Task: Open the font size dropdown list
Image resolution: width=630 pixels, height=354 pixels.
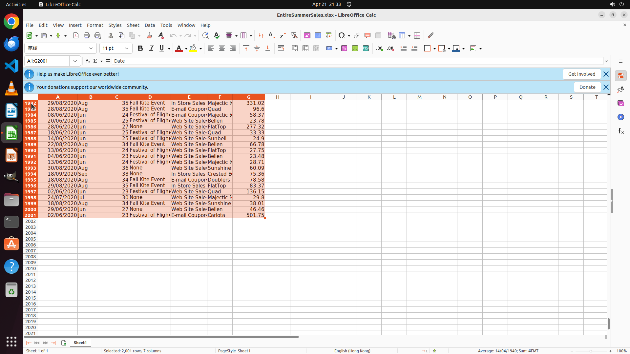Action: pyautogui.click(x=127, y=49)
